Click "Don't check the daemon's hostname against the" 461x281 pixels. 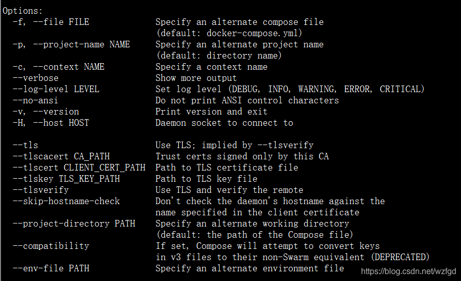[x=270, y=201]
